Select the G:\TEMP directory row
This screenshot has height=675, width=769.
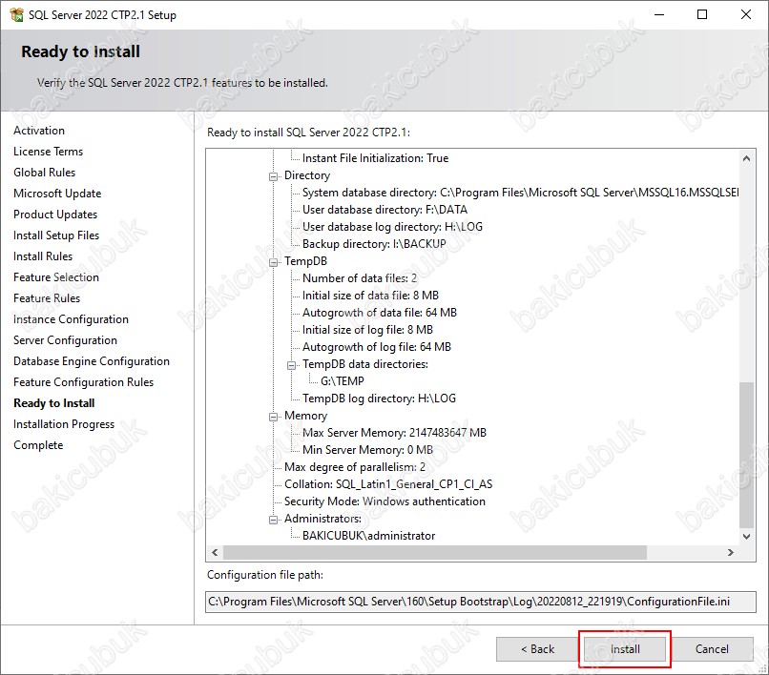[x=343, y=381]
